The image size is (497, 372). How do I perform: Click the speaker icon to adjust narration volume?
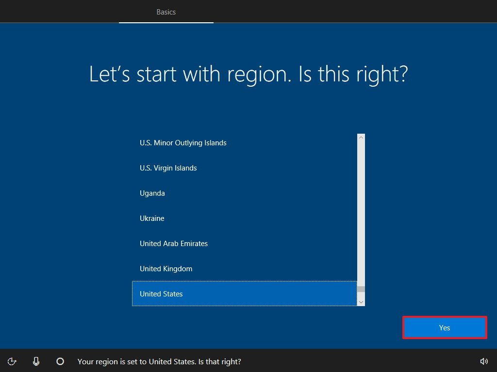484,361
